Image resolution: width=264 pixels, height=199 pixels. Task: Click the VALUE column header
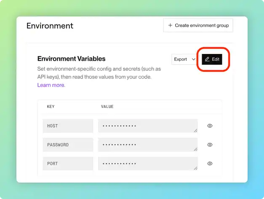[x=107, y=107]
